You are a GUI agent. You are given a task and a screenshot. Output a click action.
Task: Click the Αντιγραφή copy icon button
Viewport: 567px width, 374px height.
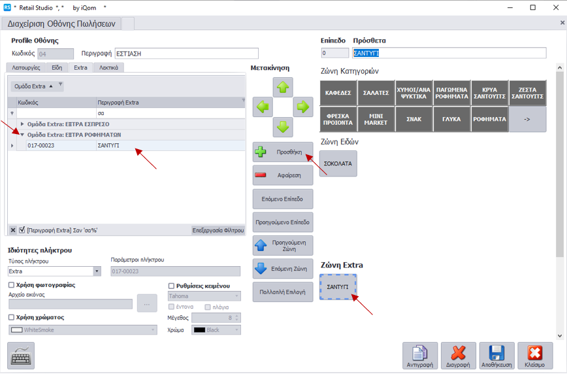click(420, 355)
